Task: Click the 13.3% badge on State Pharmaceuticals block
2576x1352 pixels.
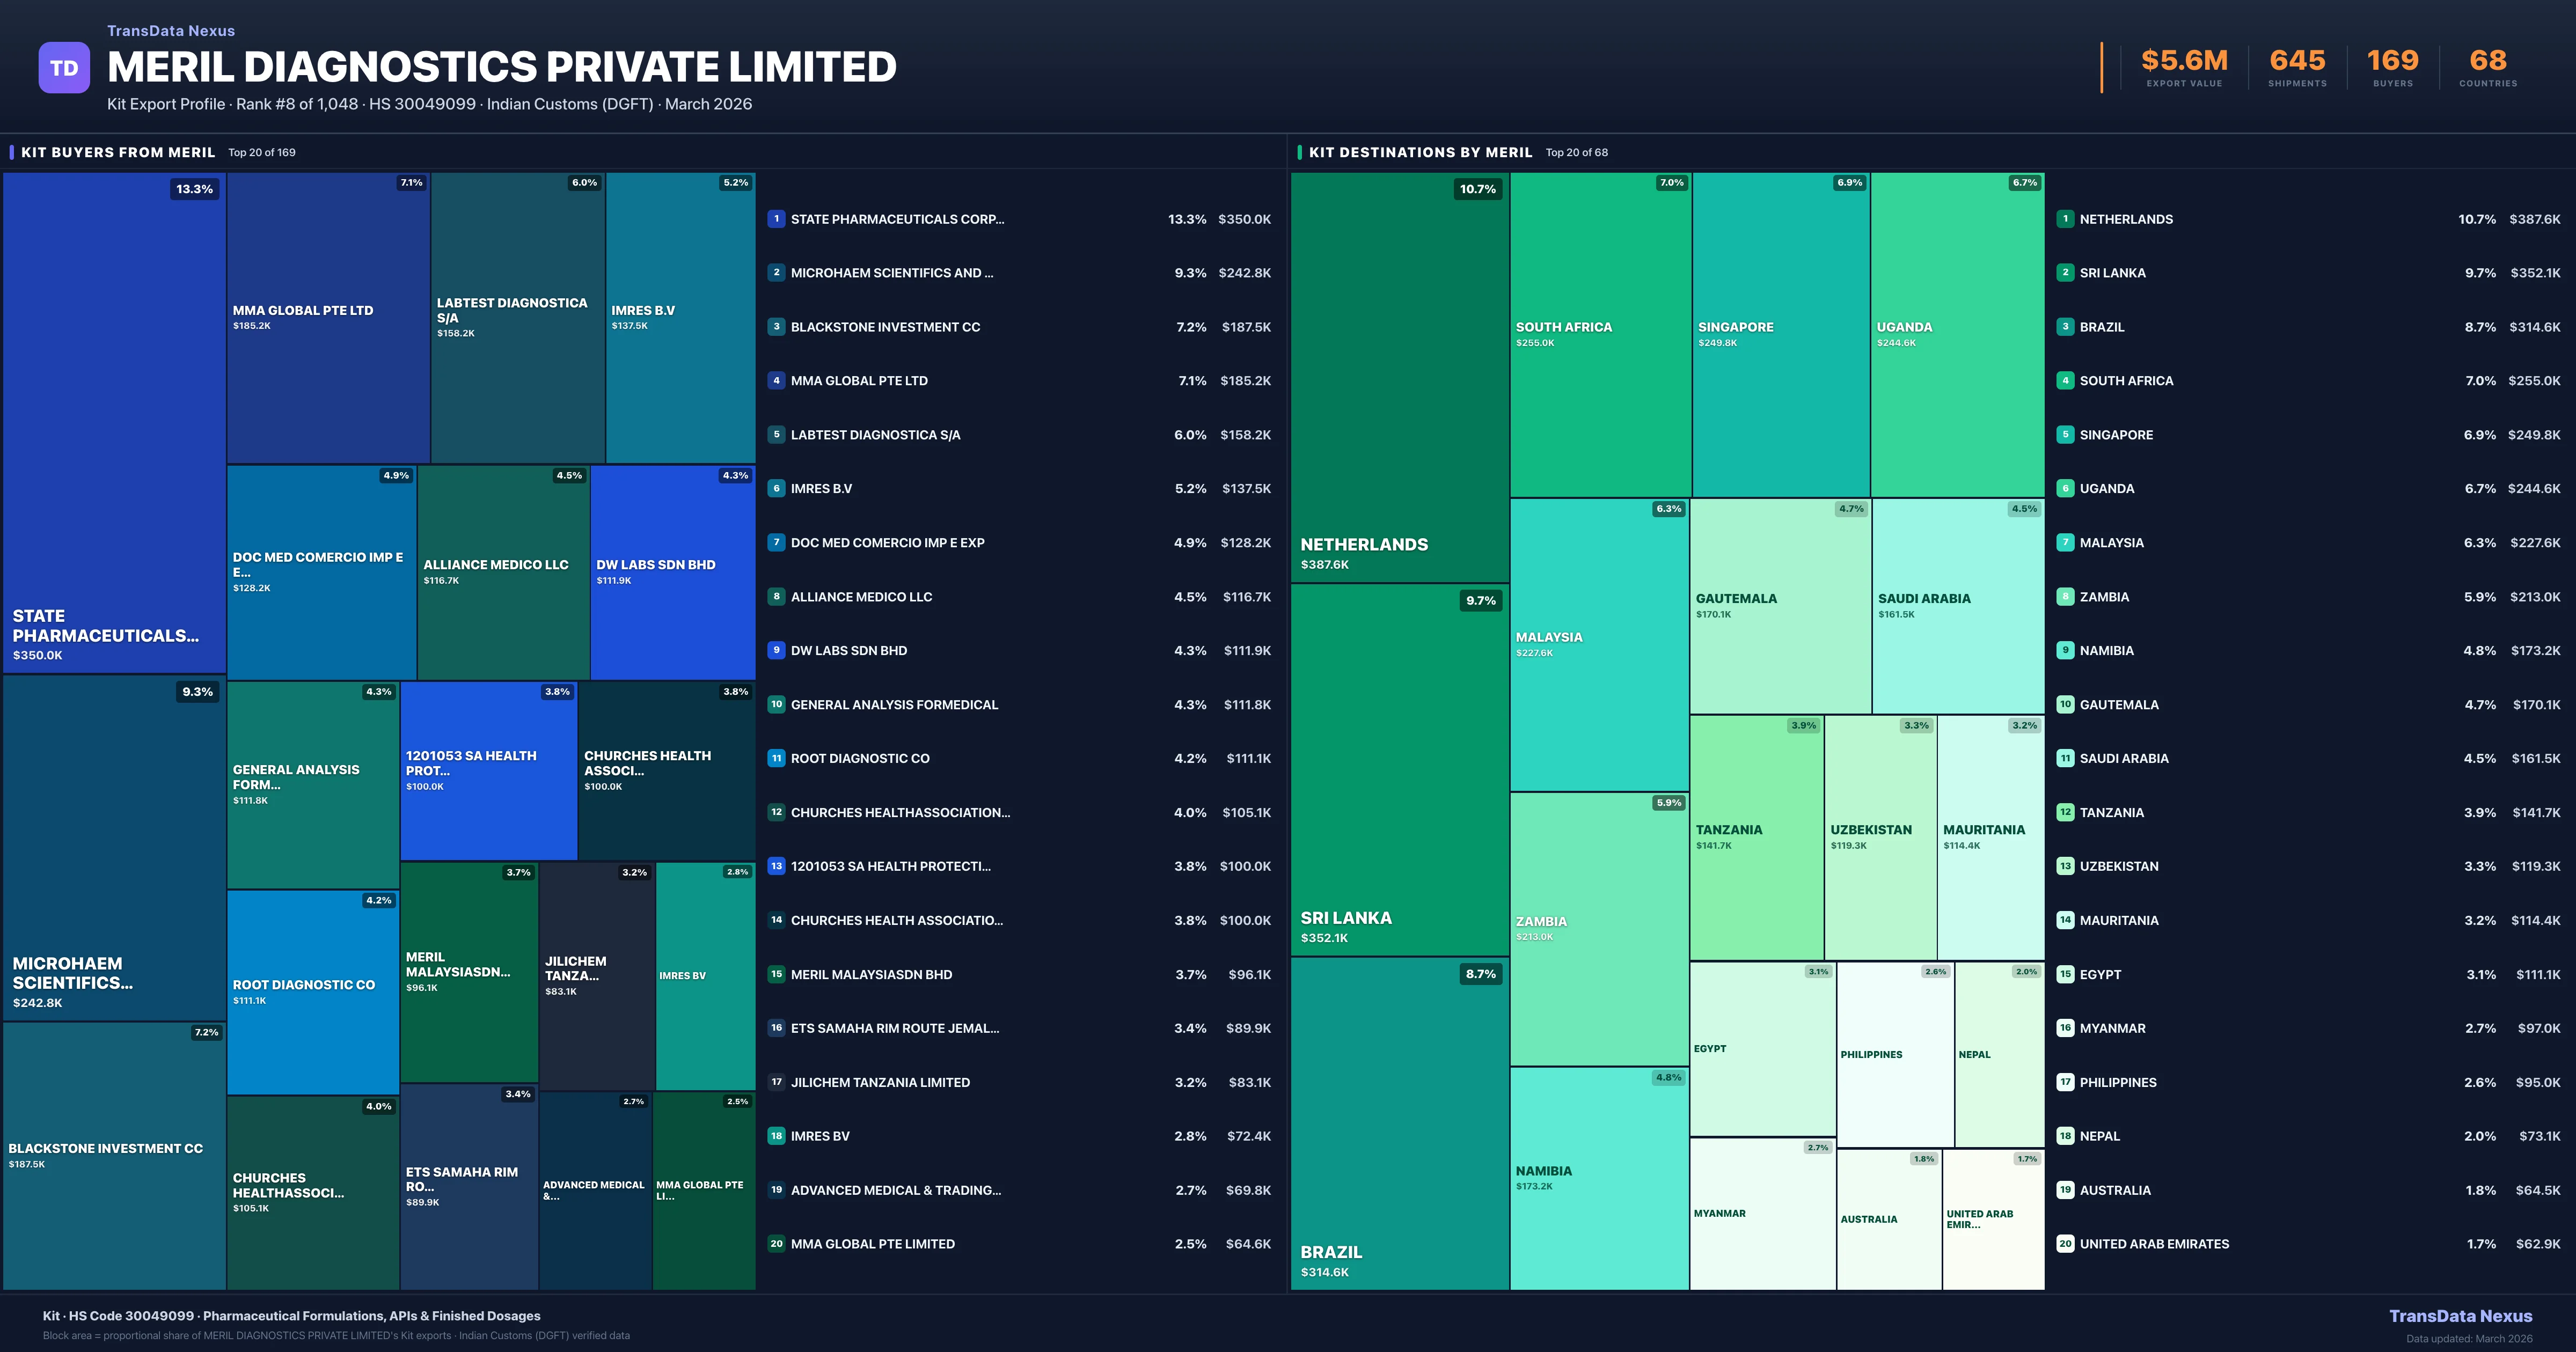Action: pos(194,189)
